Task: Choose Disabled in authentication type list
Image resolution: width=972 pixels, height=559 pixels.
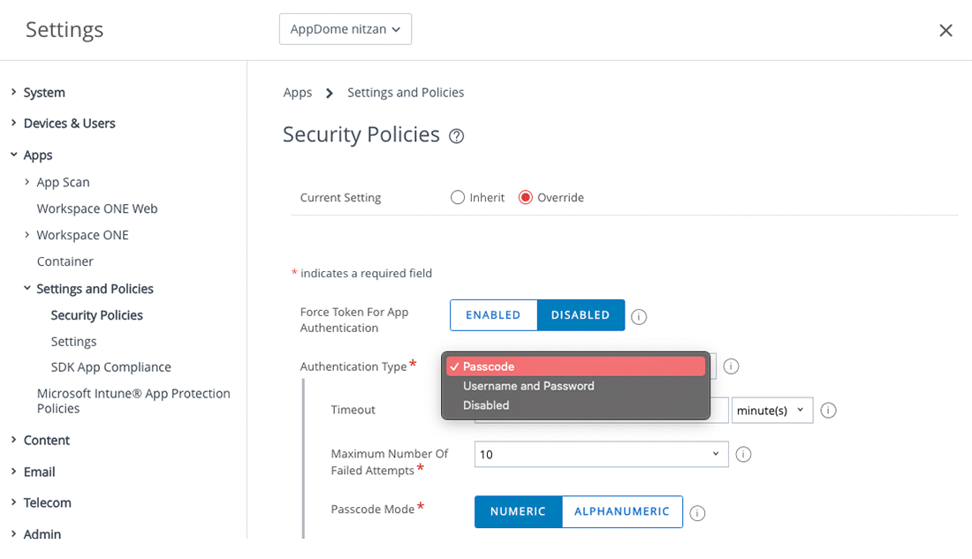Action: [486, 405]
